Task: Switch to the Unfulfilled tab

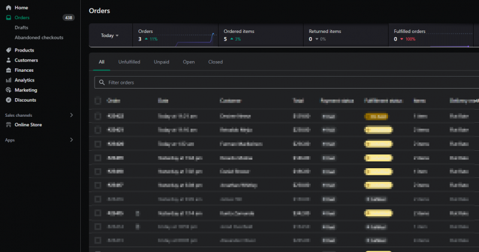Action: click(129, 62)
